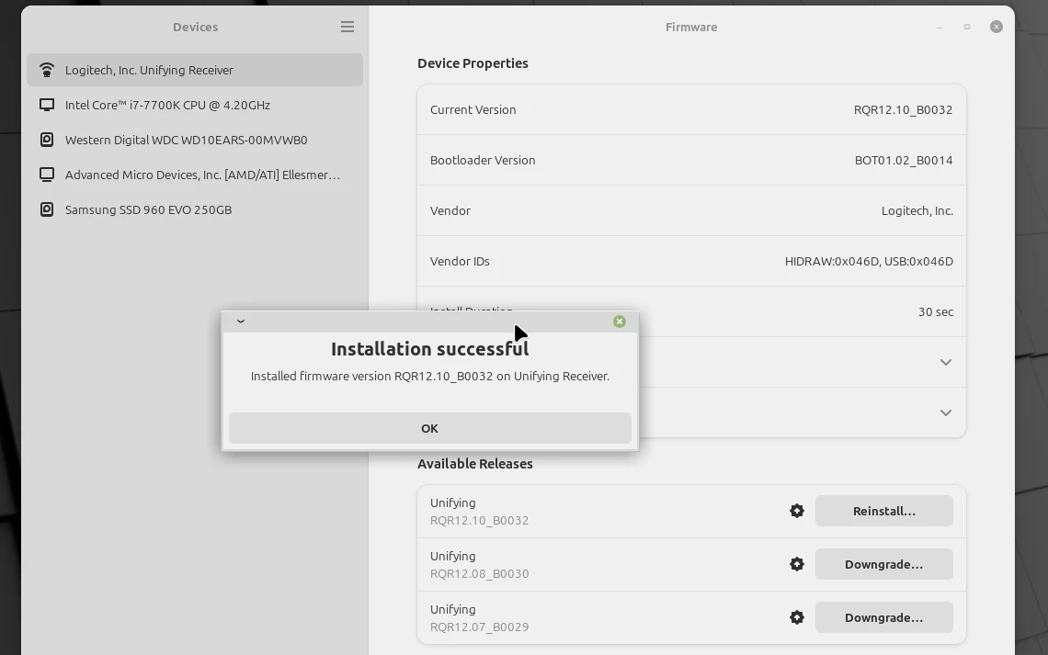Select the Western Digital WD10EARS drive
The height and width of the screenshot is (655, 1048).
point(186,140)
